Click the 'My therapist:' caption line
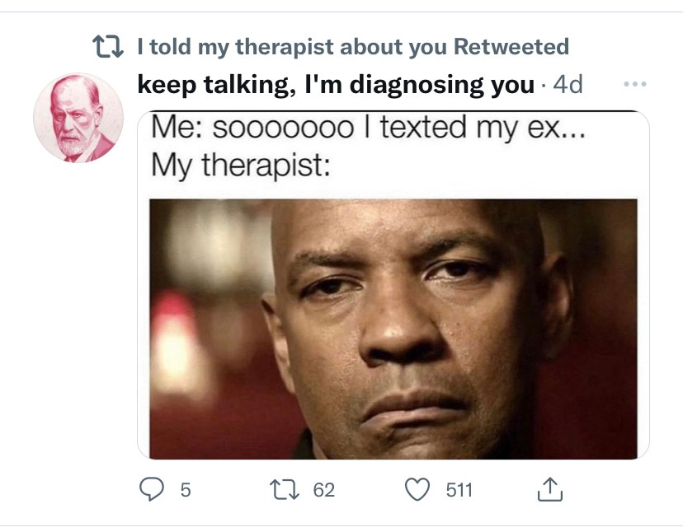The width and height of the screenshot is (683, 532). (241, 166)
